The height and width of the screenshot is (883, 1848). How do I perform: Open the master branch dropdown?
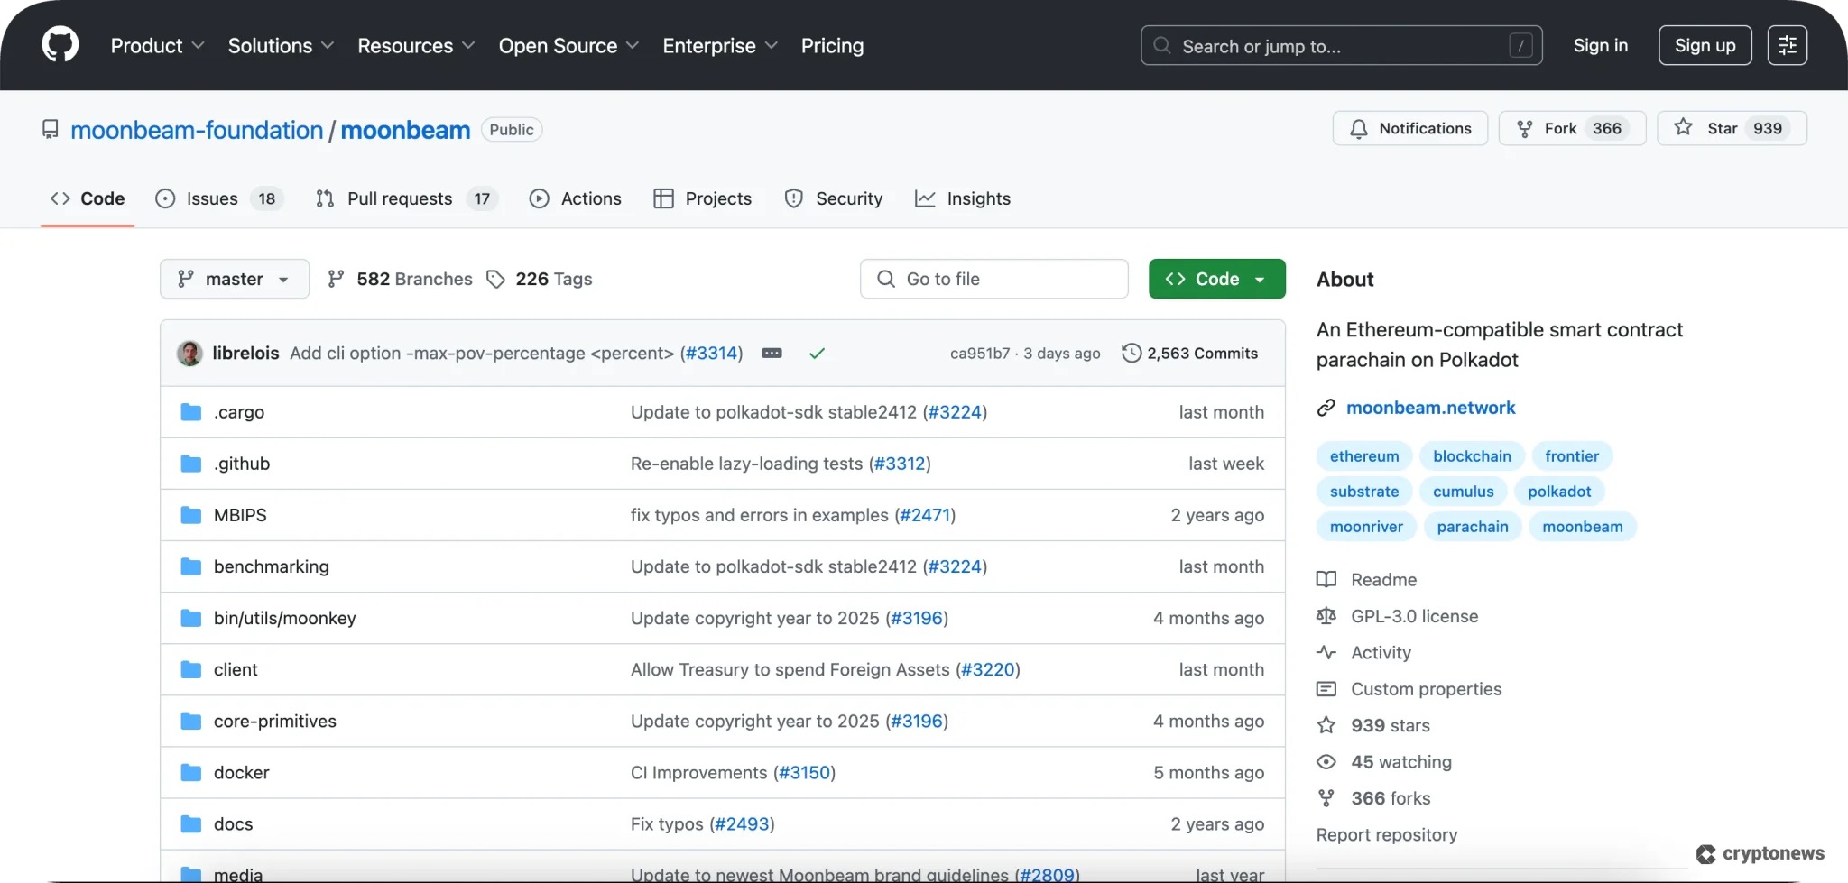tap(233, 279)
